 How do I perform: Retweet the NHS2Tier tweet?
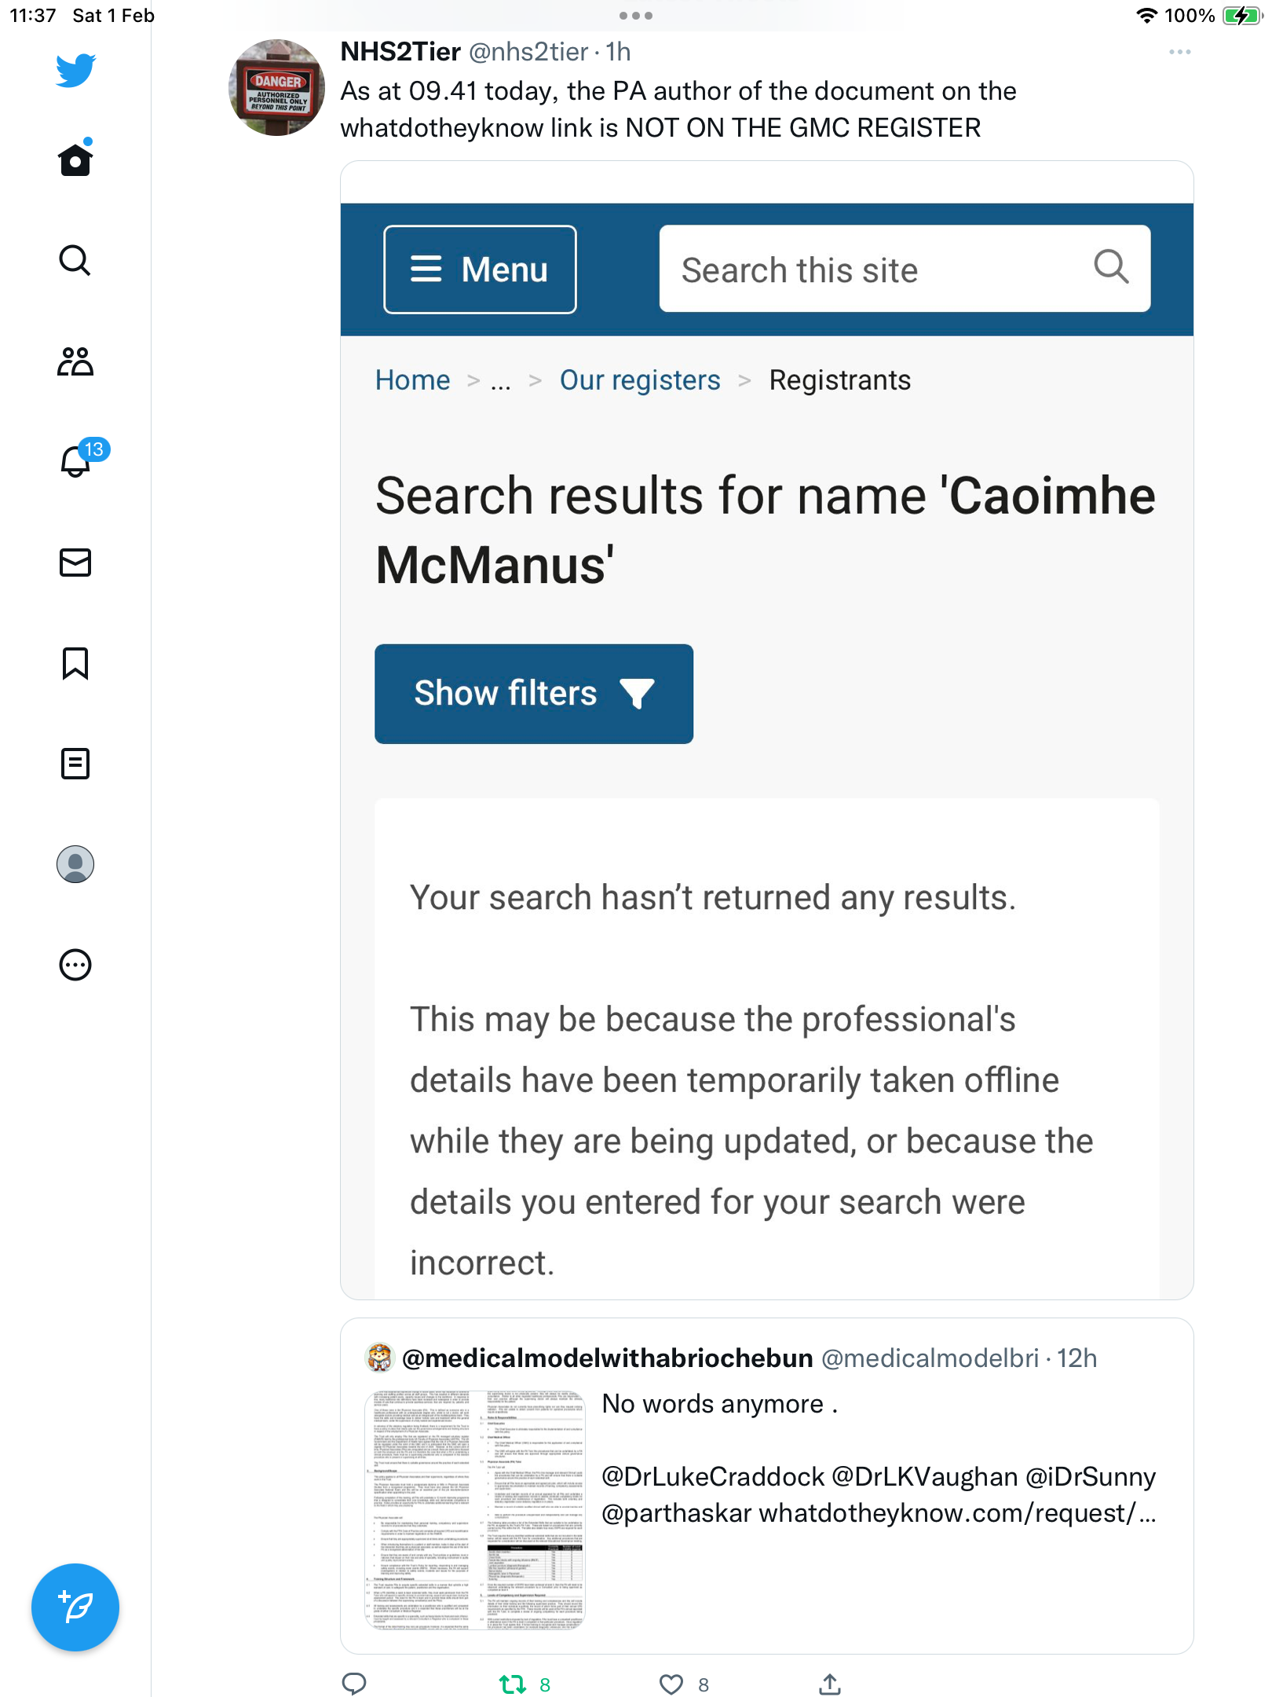coord(513,1684)
